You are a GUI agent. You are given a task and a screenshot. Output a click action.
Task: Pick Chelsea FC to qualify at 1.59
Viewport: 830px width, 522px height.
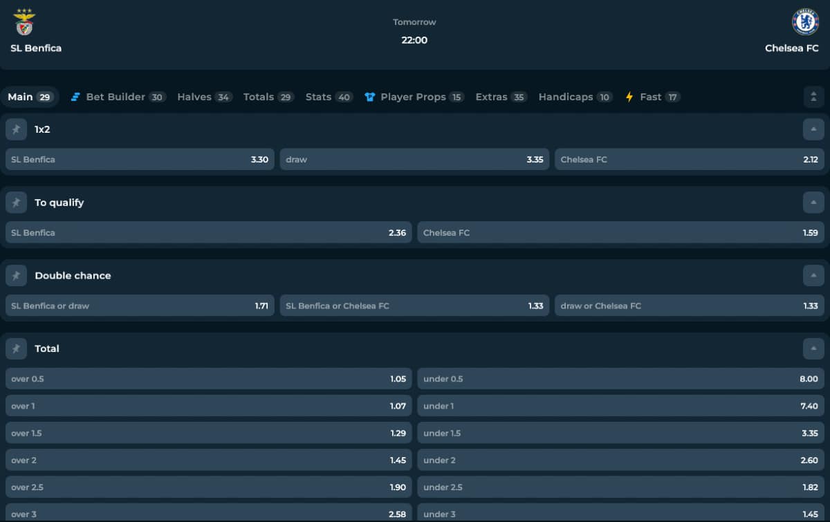coord(621,233)
